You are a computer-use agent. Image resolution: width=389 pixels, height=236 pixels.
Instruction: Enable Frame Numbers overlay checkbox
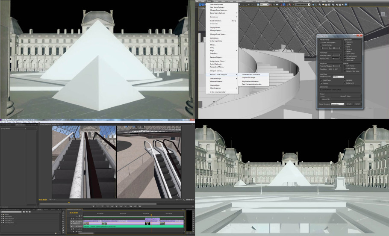(345, 68)
